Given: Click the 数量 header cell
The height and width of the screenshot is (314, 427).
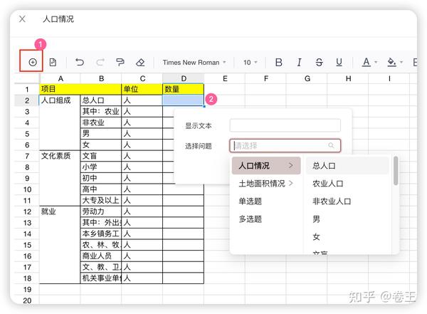Looking at the screenshot, I should [x=184, y=89].
